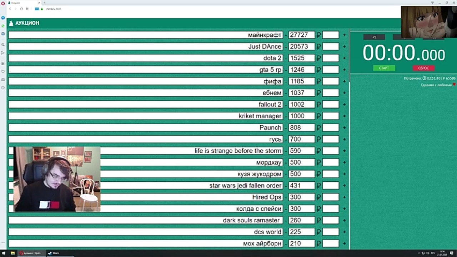The height and width of the screenshot is (257, 457).
Task: Open bookmarks heart icon in sidebar
Action: pos(3,71)
